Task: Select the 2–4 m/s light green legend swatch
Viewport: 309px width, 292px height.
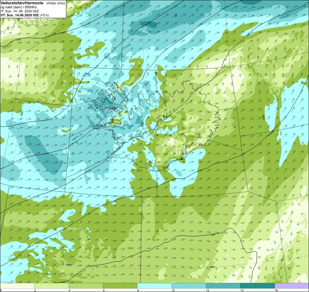Action: [51, 286]
